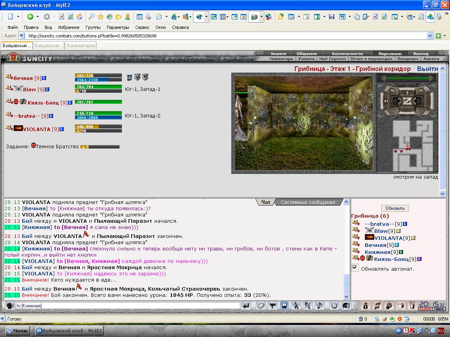Open smiley emoticons in chat bar
This screenshot has height=337, width=450.
coord(334,306)
